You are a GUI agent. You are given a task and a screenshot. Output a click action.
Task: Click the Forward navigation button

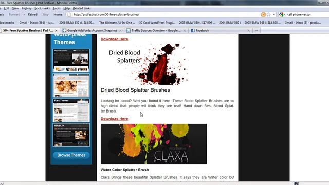click(x=14, y=15)
